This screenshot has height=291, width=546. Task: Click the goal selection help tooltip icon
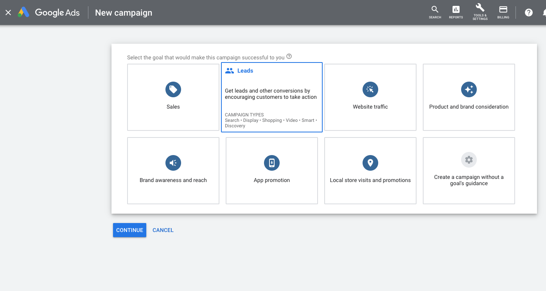tap(289, 56)
